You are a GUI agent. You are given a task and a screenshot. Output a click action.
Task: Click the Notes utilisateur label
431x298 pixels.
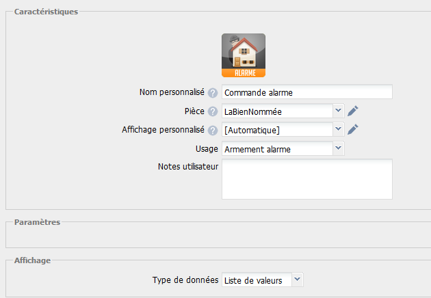pos(187,167)
